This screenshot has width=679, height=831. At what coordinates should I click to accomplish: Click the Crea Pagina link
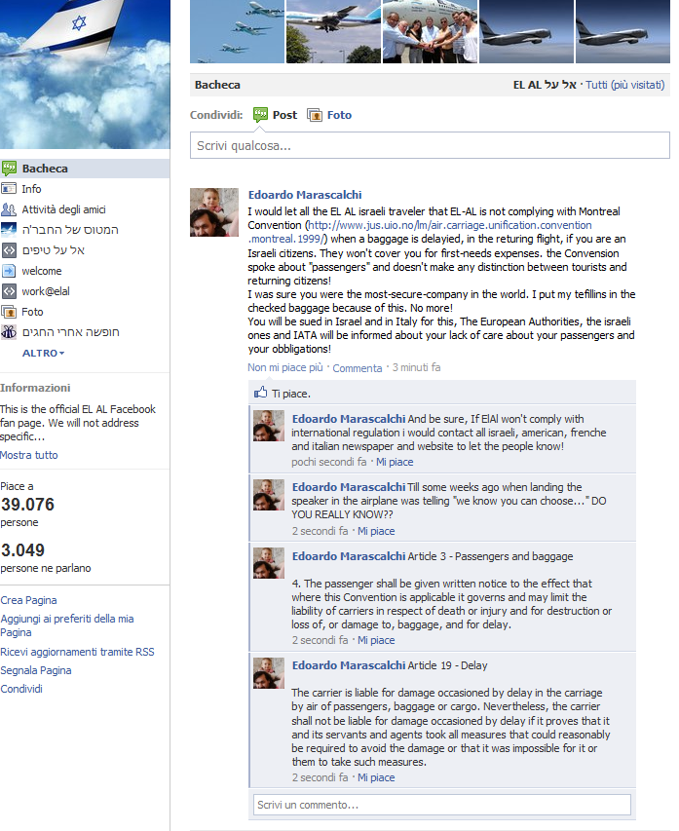point(28,600)
